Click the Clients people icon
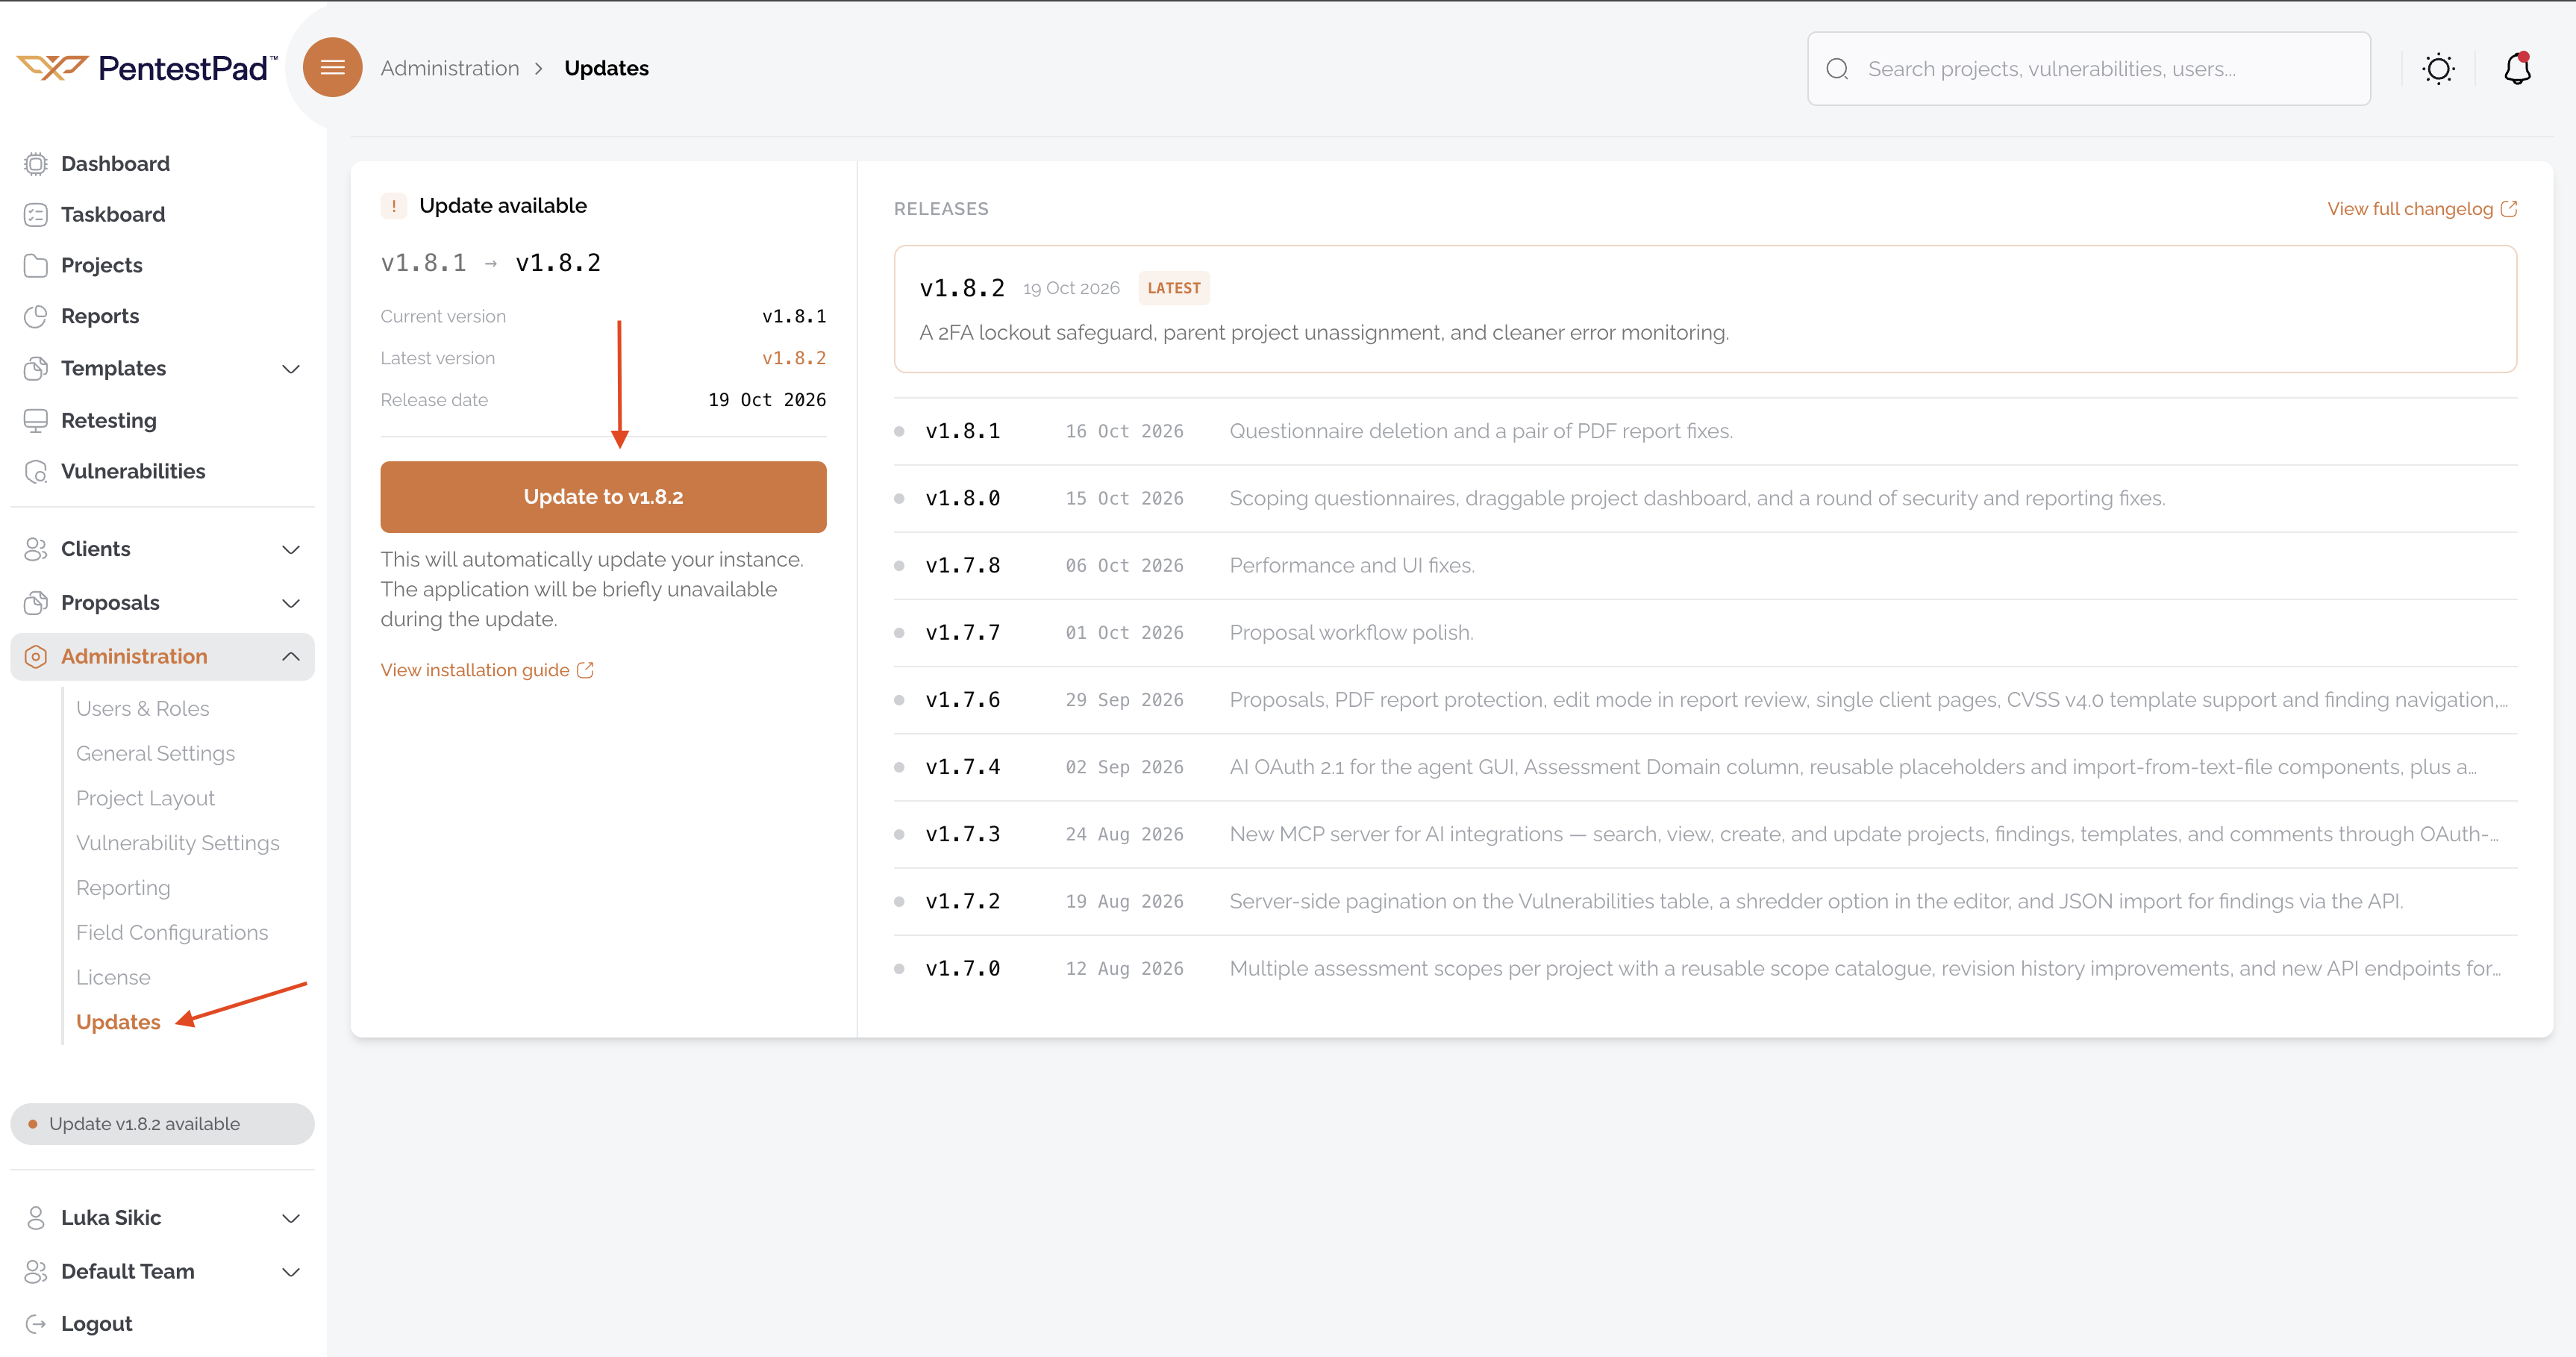 [x=36, y=549]
